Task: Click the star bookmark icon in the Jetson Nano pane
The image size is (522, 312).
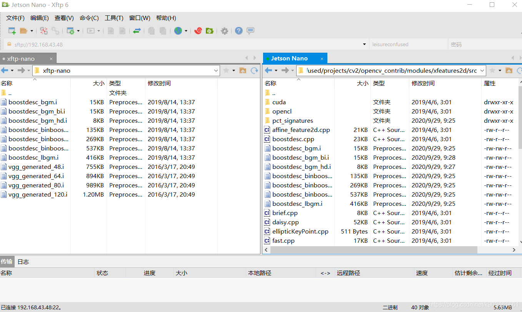Action: (x=493, y=70)
